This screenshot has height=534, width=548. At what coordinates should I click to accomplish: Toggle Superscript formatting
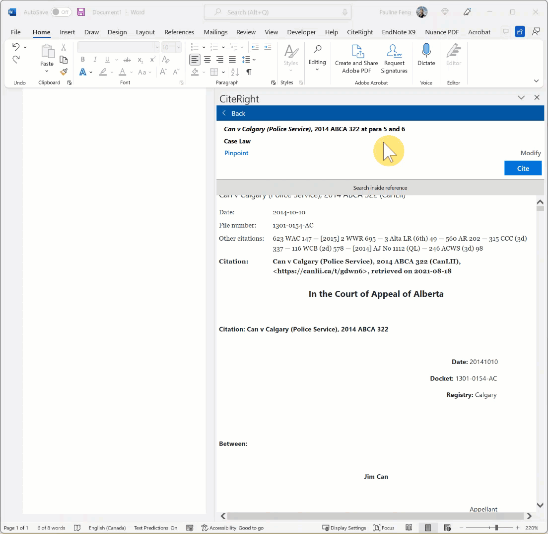tap(152, 60)
